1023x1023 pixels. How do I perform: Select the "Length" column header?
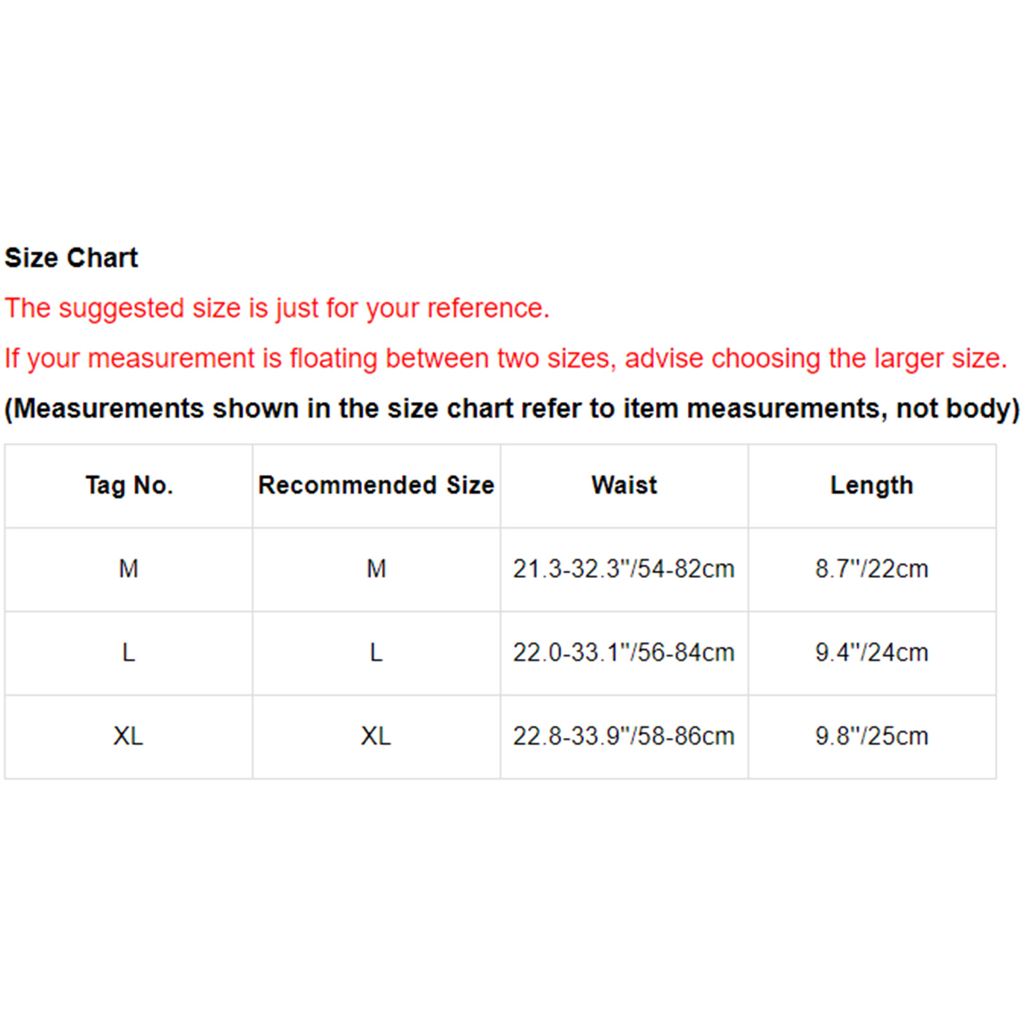(871, 485)
